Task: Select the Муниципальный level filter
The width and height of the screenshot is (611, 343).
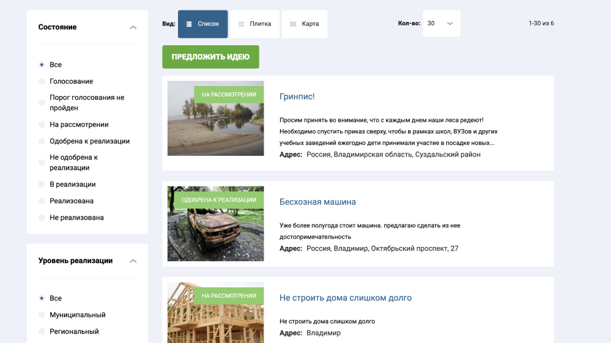Action: click(42, 315)
